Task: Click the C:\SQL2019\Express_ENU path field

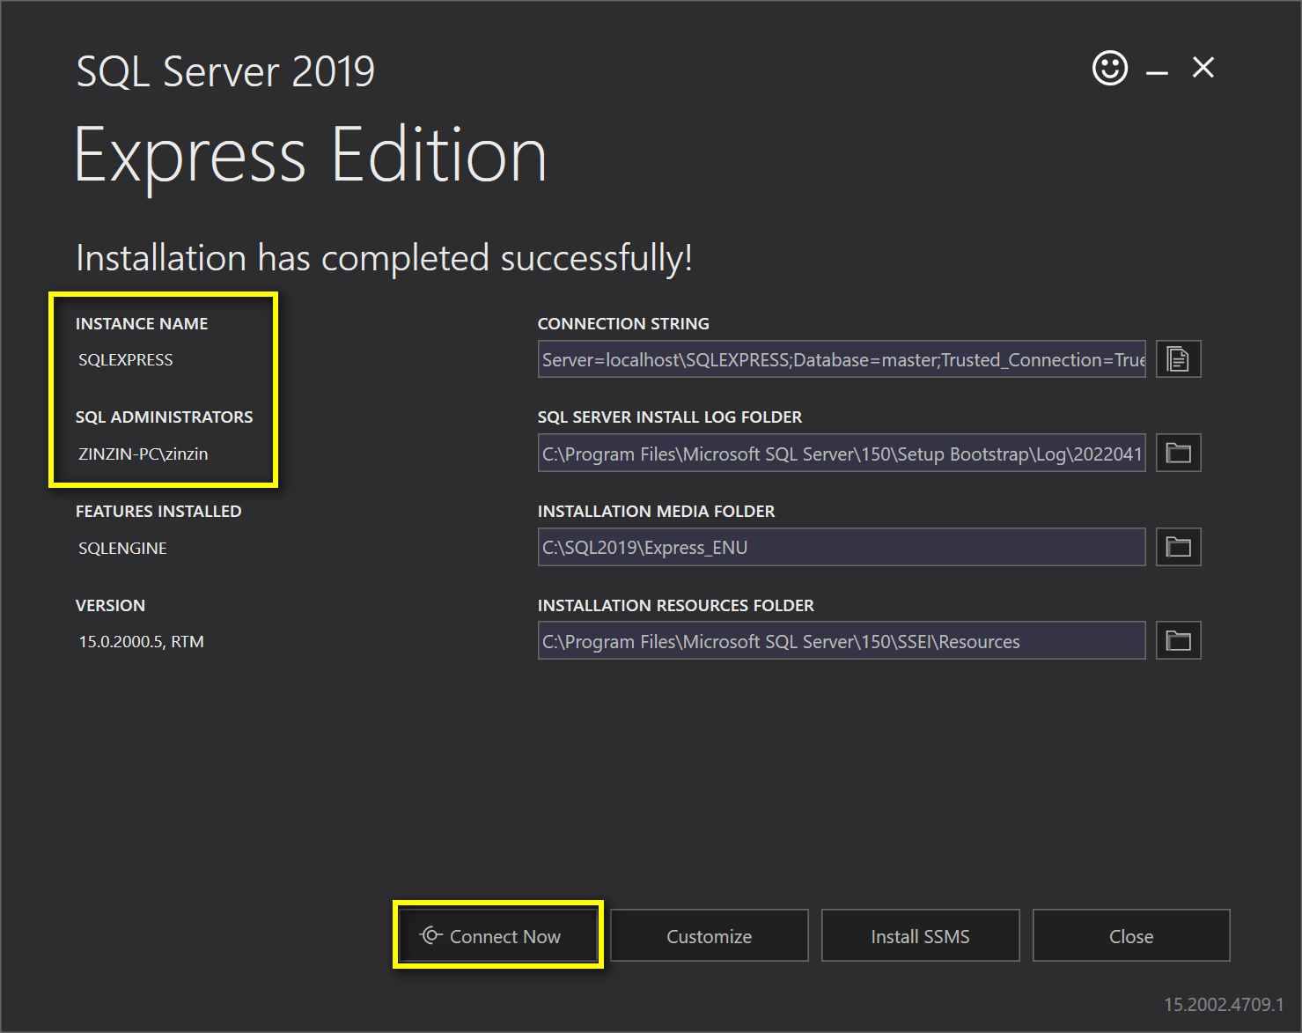Action: pyautogui.click(x=842, y=547)
